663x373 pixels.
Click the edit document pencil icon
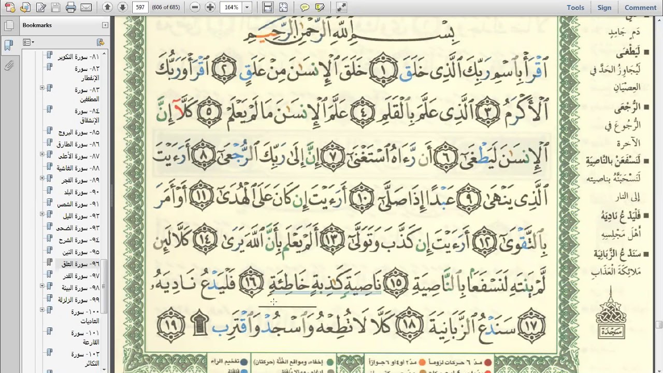click(40, 7)
